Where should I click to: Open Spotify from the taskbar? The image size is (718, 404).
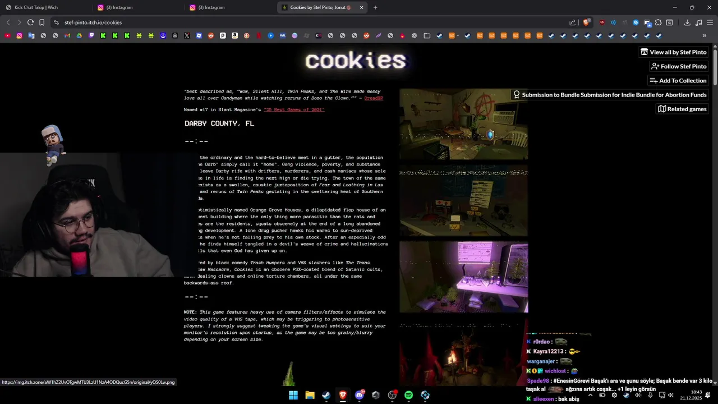click(x=408, y=395)
